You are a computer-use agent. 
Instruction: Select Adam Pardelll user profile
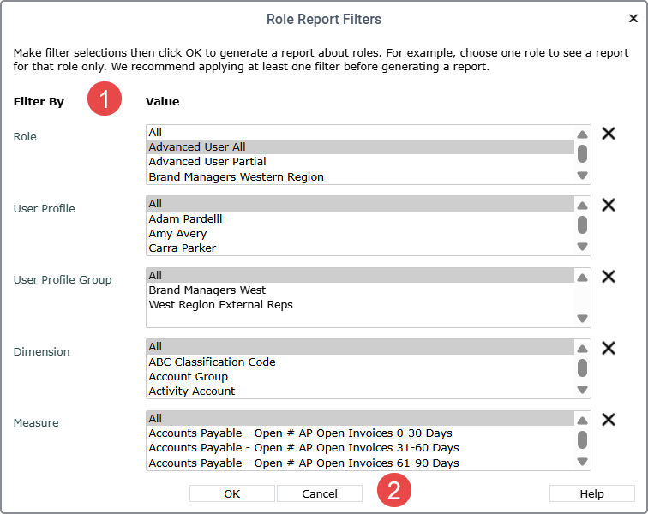tap(360, 218)
